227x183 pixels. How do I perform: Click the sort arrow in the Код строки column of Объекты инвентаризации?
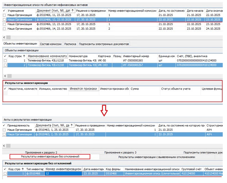[x=24, y=56]
